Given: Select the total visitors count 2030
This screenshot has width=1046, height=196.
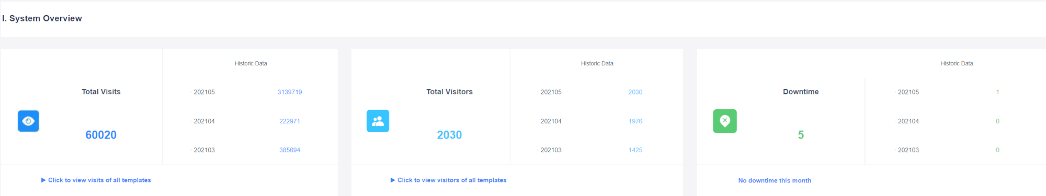Looking at the screenshot, I should pyautogui.click(x=449, y=135).
